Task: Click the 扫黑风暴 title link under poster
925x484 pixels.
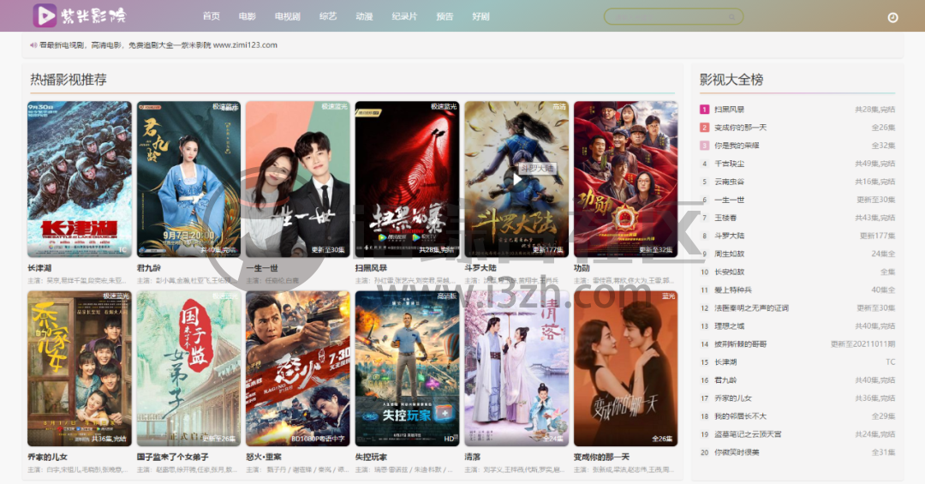Action: (x=371, y=268)
